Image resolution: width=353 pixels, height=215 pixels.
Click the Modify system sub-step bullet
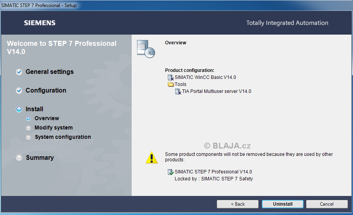[x=28, y=128]
